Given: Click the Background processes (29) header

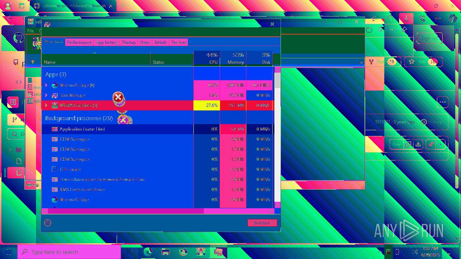Looking at the screenshot, I should pos(79,118).
